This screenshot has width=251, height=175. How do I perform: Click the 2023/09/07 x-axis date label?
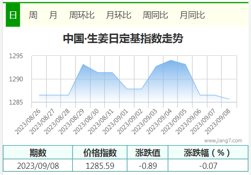203,122
